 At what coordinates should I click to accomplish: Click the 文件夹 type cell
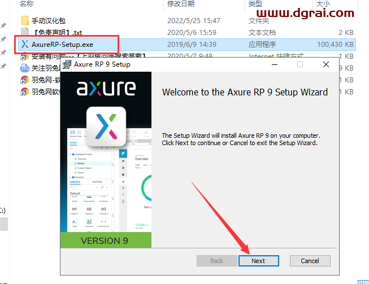pos(259,21)
